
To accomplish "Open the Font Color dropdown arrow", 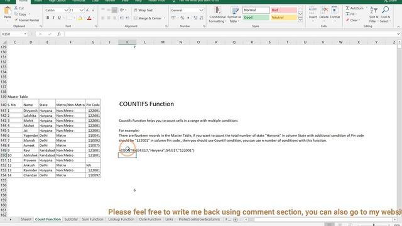I will click(x=94, y=18).
